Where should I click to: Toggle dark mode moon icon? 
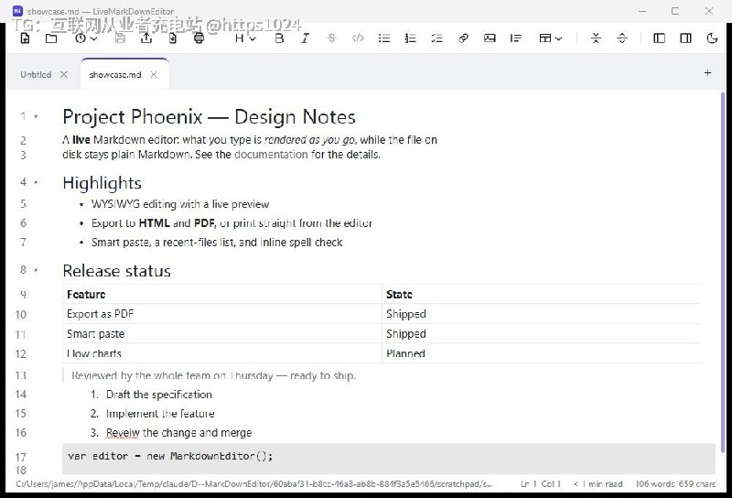(712, 38)
